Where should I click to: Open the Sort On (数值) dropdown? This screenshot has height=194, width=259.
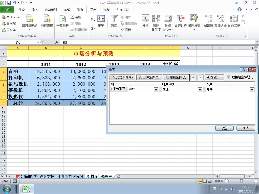(x=200, y=89)
